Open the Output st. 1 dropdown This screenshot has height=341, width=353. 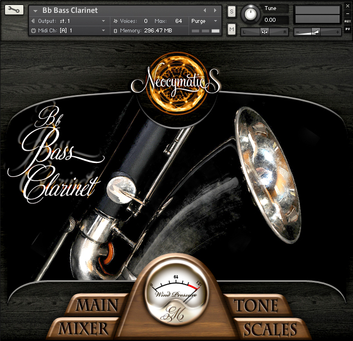(103, 21)
